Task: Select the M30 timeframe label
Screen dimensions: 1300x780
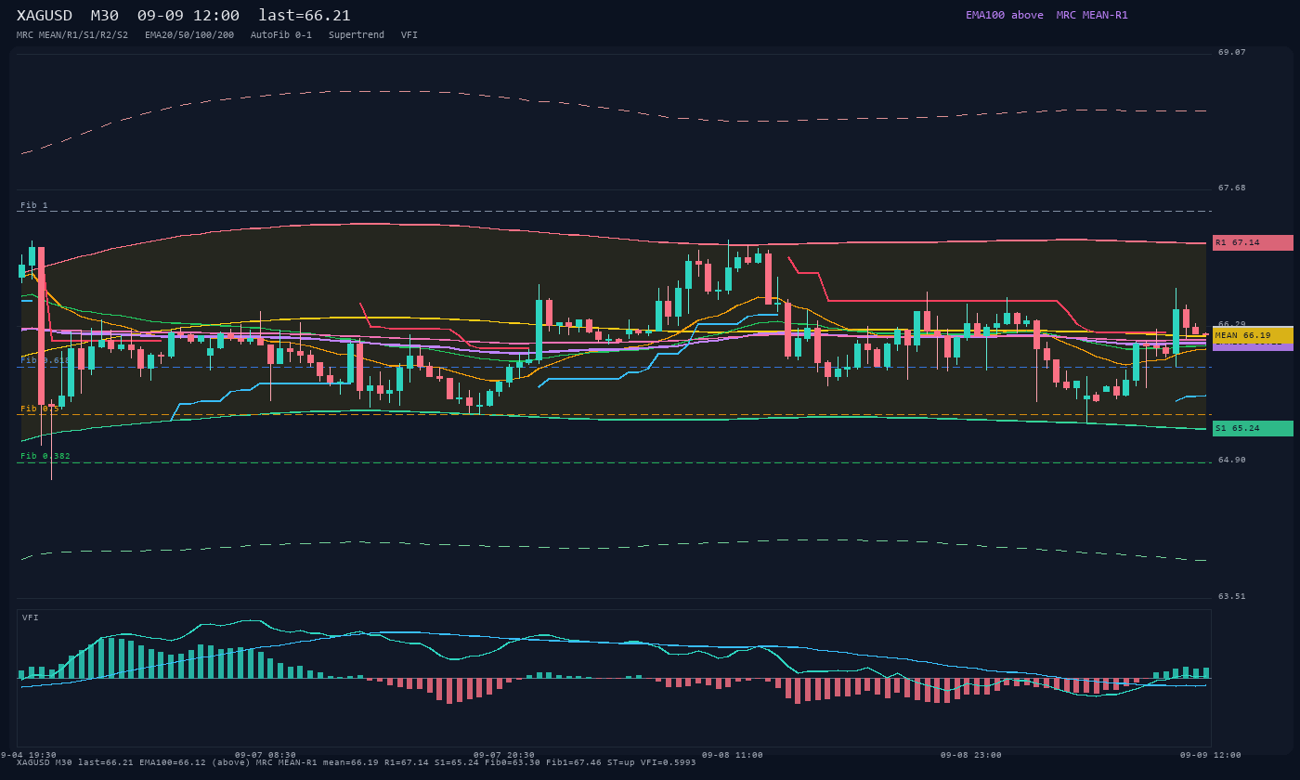Action: pos(106,16)
